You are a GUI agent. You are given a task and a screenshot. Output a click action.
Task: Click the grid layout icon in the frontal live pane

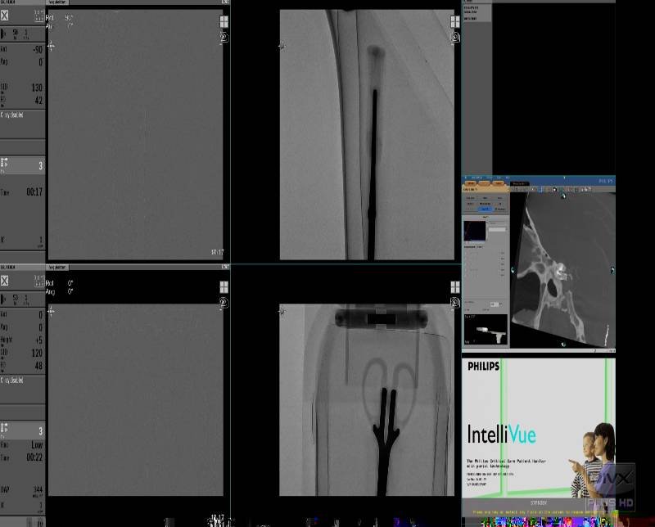coord(224,287)
